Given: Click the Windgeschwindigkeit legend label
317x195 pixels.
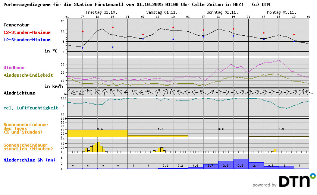Looking at the screenshot, I should 28,75.
